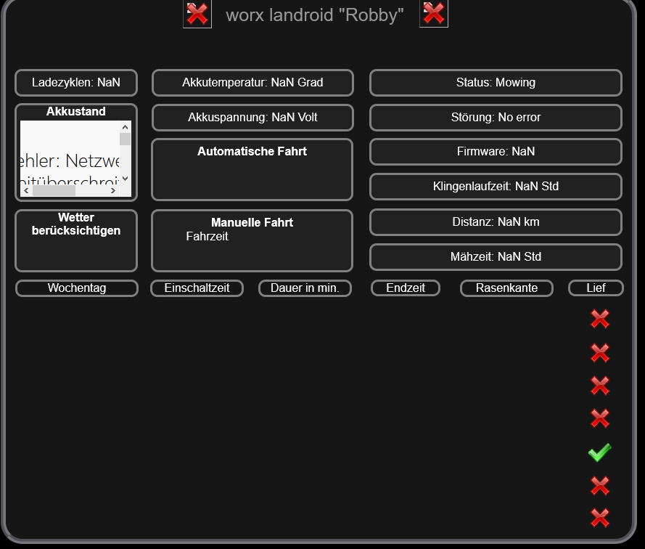This screenshot has width=645, height=549.
Task: Click the Mähzeit: NaN Std field
Action: click(x=496, y=256)
